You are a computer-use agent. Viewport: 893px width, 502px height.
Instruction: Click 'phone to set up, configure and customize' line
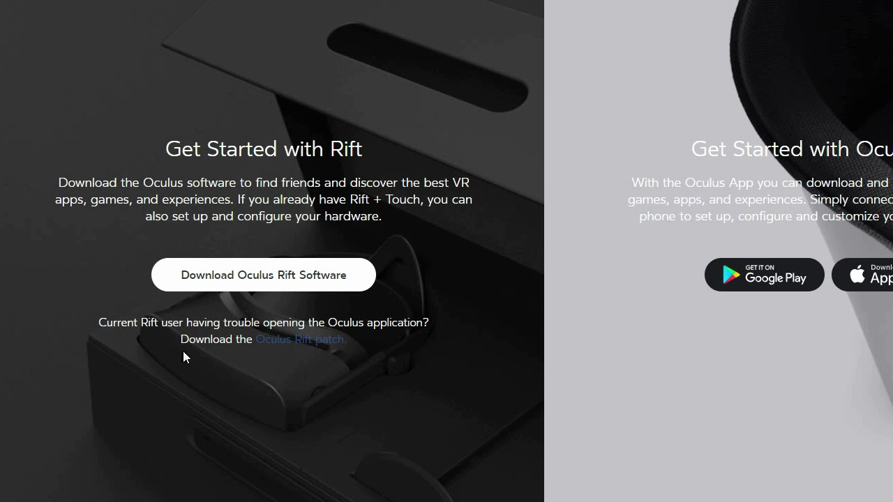[x=766, y=216]
